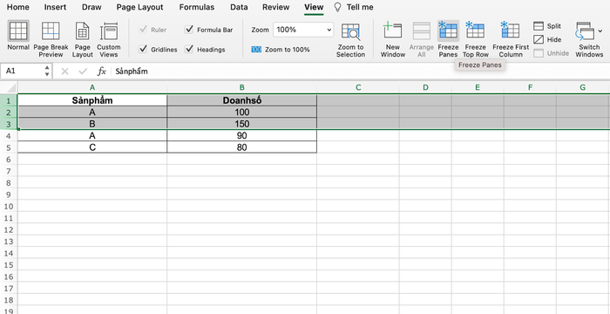Select row 4 header
This screenshot has width=610, height=314.
coord(9,136)
